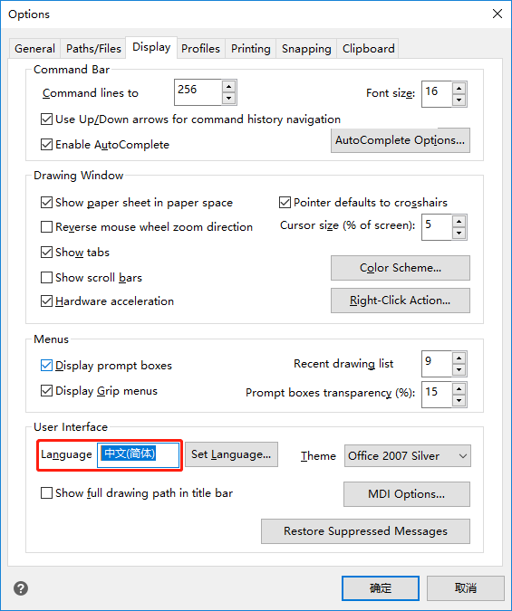Enable Show scroll bars checkbox
This screenshot has width=512, height=611.
(x=46, y=278)
